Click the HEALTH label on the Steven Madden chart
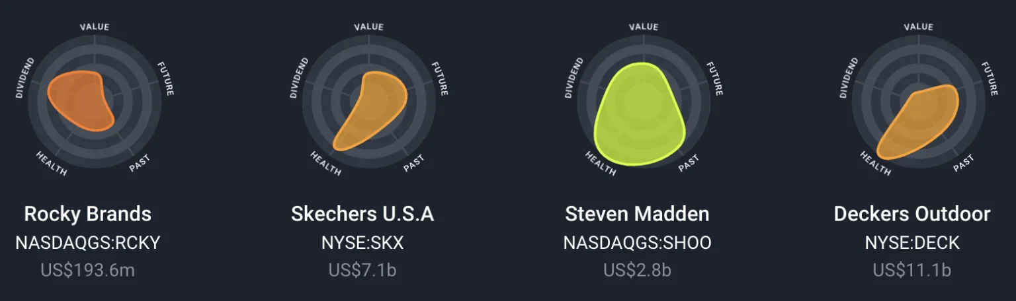 (x=600, y=164)
